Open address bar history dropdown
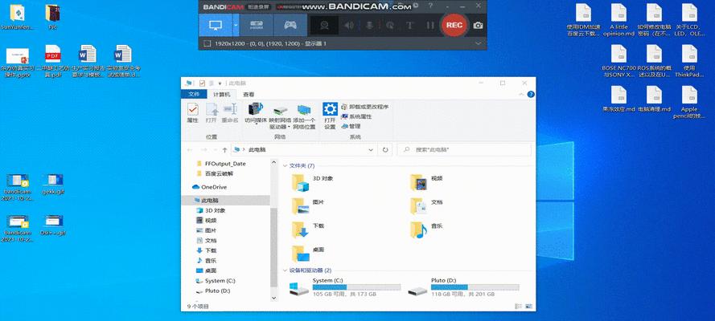The width and height of the screenshot is (715, 321). click(x=372, y=149)
